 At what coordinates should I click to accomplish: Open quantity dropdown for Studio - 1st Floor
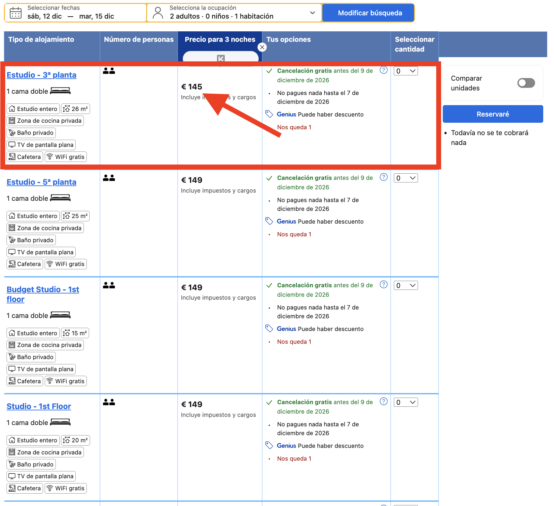406,402
